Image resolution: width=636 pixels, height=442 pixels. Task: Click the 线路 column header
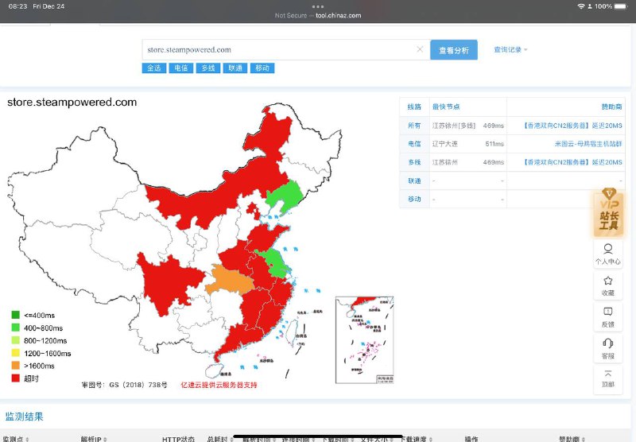(x=414, y=107)
